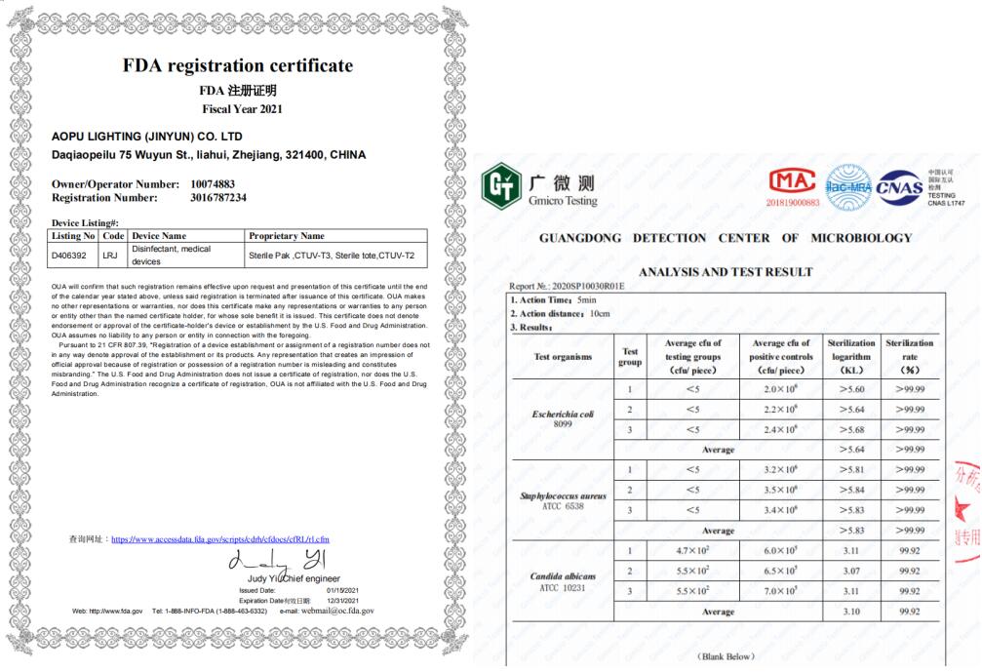This screenshot has width=982, height=672.
Task: Select 'AOPU LIGHTING (JINYUN) CO. LTD' company name
Action: coord(146,137)
